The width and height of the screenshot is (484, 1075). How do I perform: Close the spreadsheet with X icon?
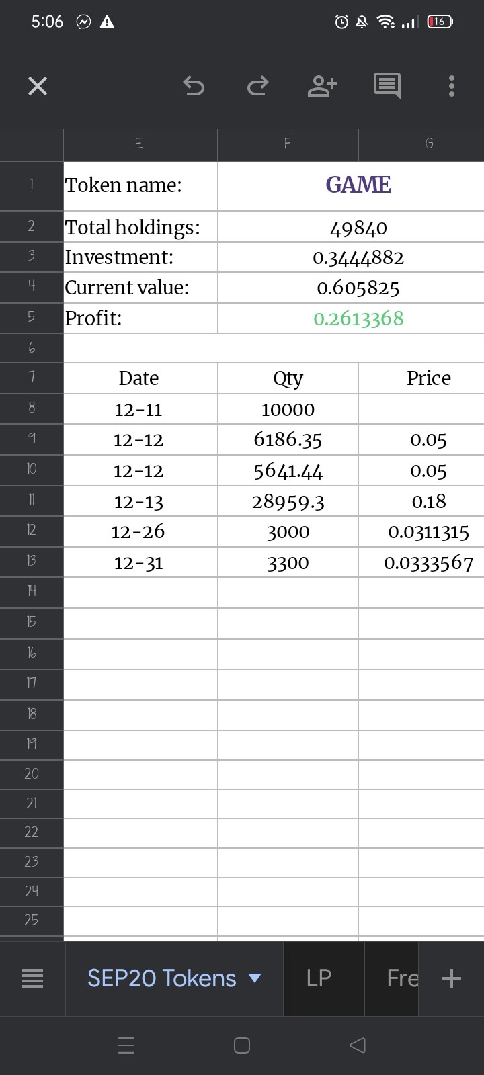click(38, 86)
